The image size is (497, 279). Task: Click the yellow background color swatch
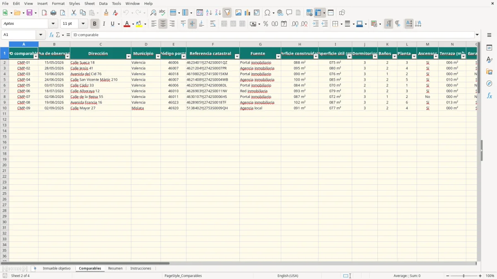pos(139,24)
